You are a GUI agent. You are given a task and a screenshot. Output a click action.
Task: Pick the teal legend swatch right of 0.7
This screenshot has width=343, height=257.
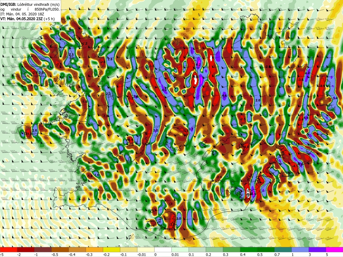[283, 250]
